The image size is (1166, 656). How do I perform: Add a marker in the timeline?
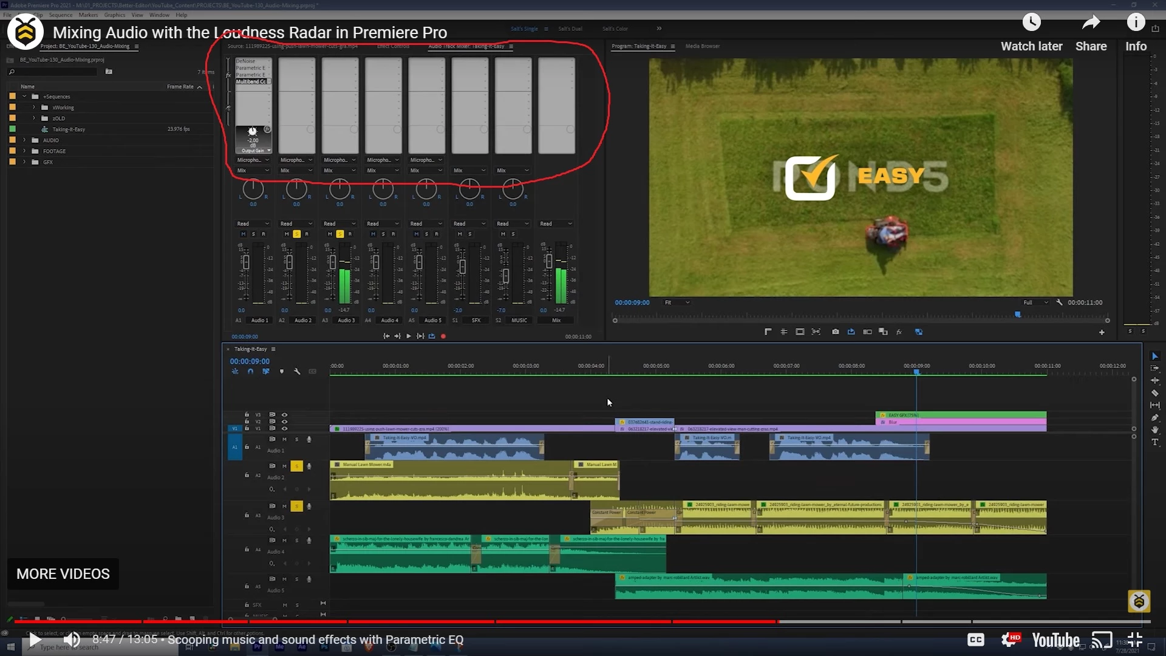point(281,371)
